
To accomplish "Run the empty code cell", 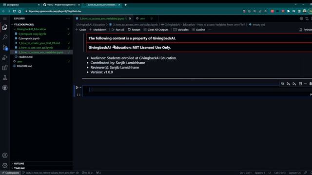I will [77, 87].
